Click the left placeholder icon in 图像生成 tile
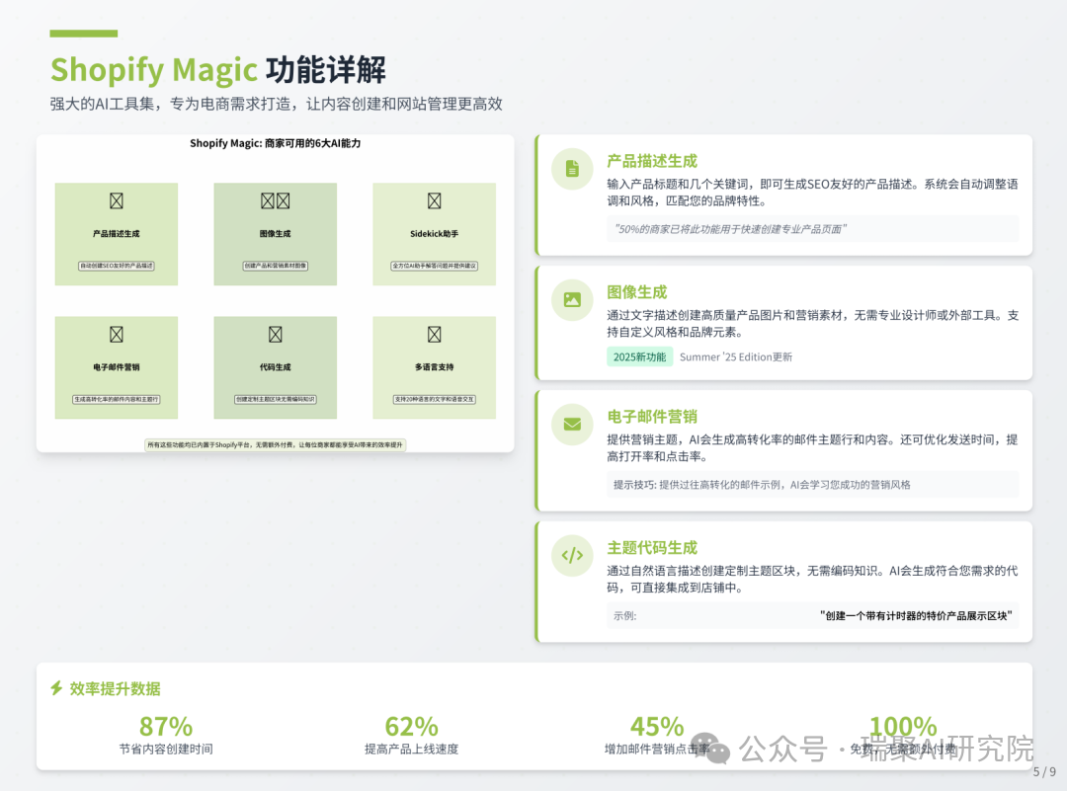The image size is (1067, 791). click(268, 200)
